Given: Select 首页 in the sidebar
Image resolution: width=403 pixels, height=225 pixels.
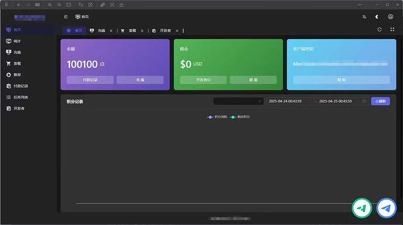Looking at the screenshot, I should pos(29,30).
